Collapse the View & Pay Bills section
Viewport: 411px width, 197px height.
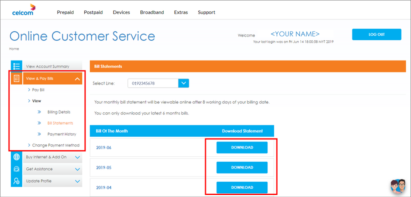77,79
